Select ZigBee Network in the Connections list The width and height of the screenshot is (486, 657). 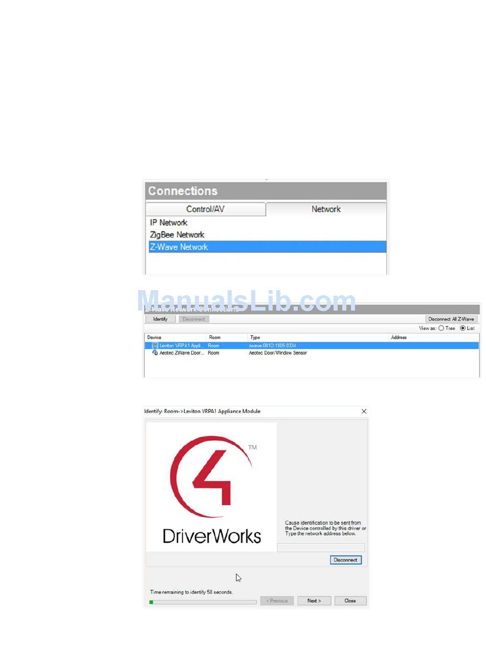point(177,235)
